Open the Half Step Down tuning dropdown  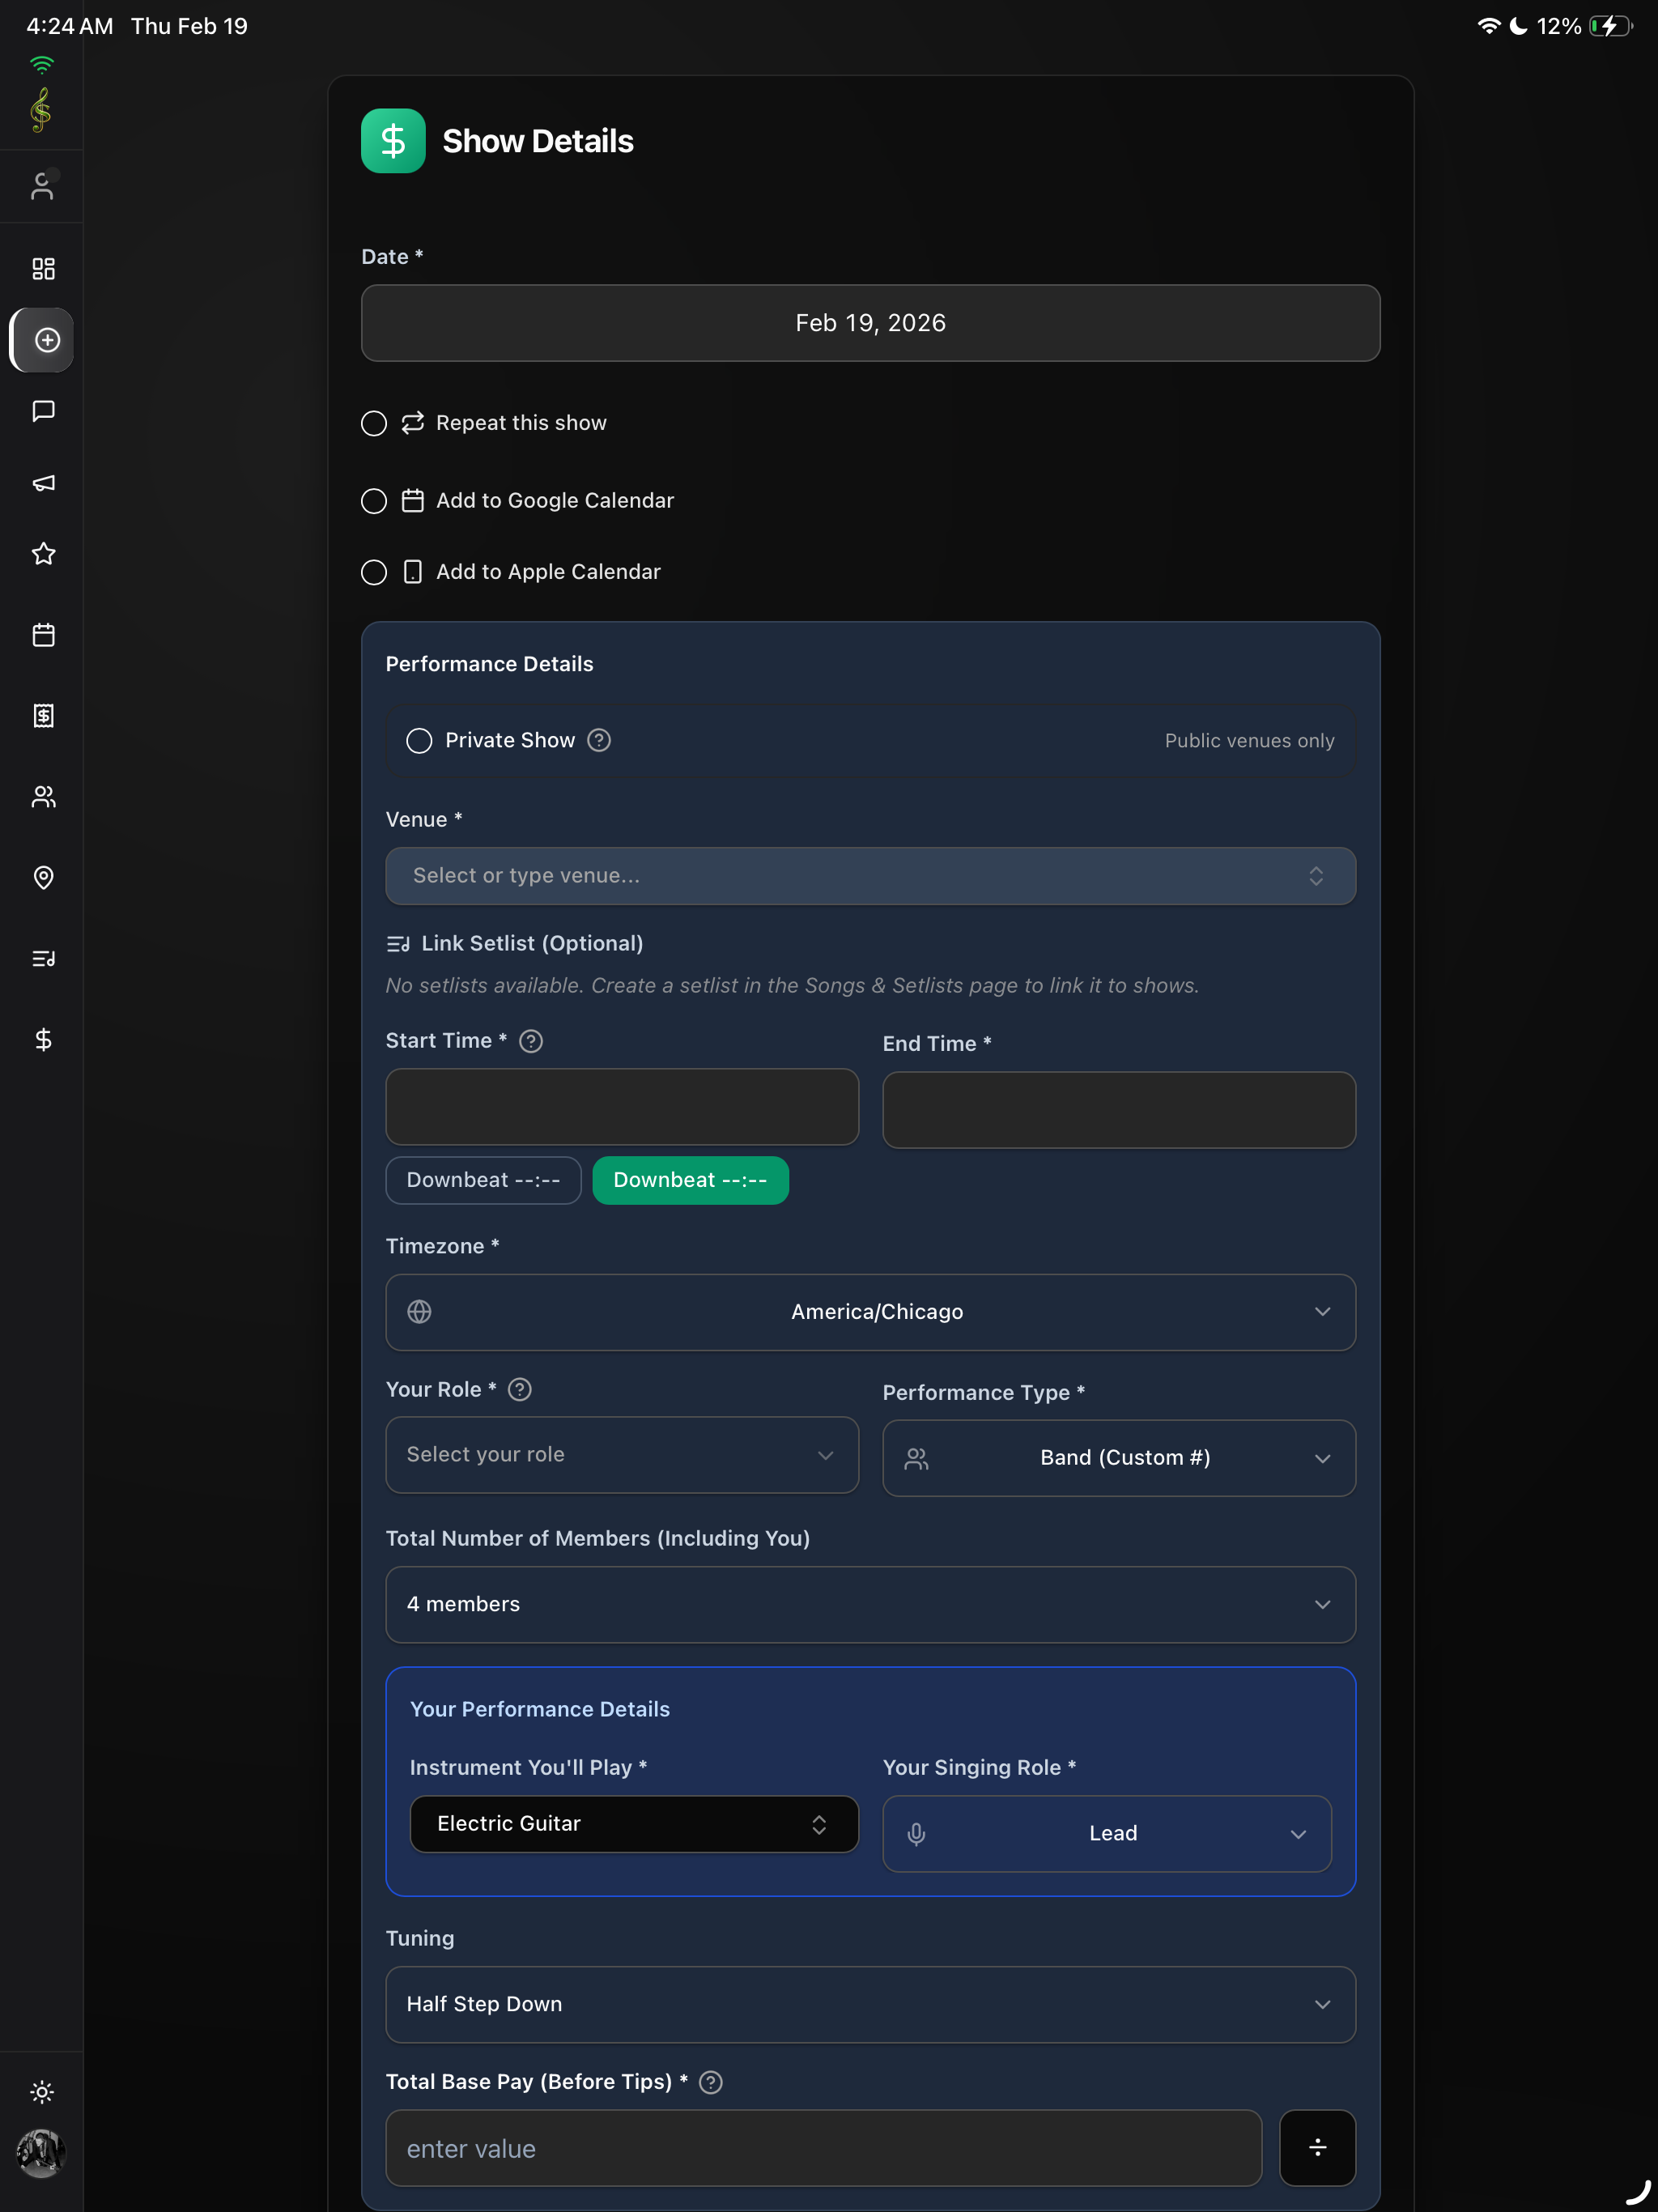[870, 2004]
